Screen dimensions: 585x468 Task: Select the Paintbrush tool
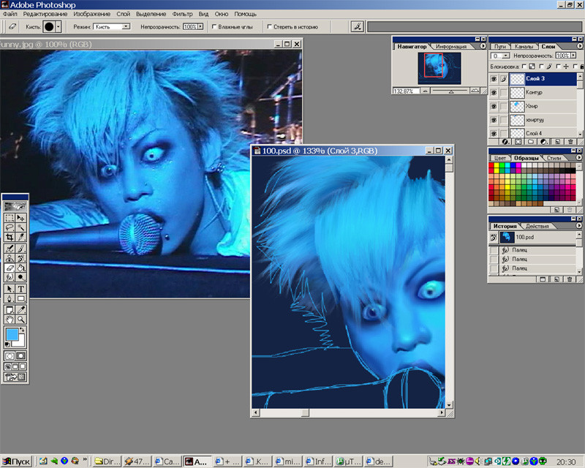(x=21, y=248)
